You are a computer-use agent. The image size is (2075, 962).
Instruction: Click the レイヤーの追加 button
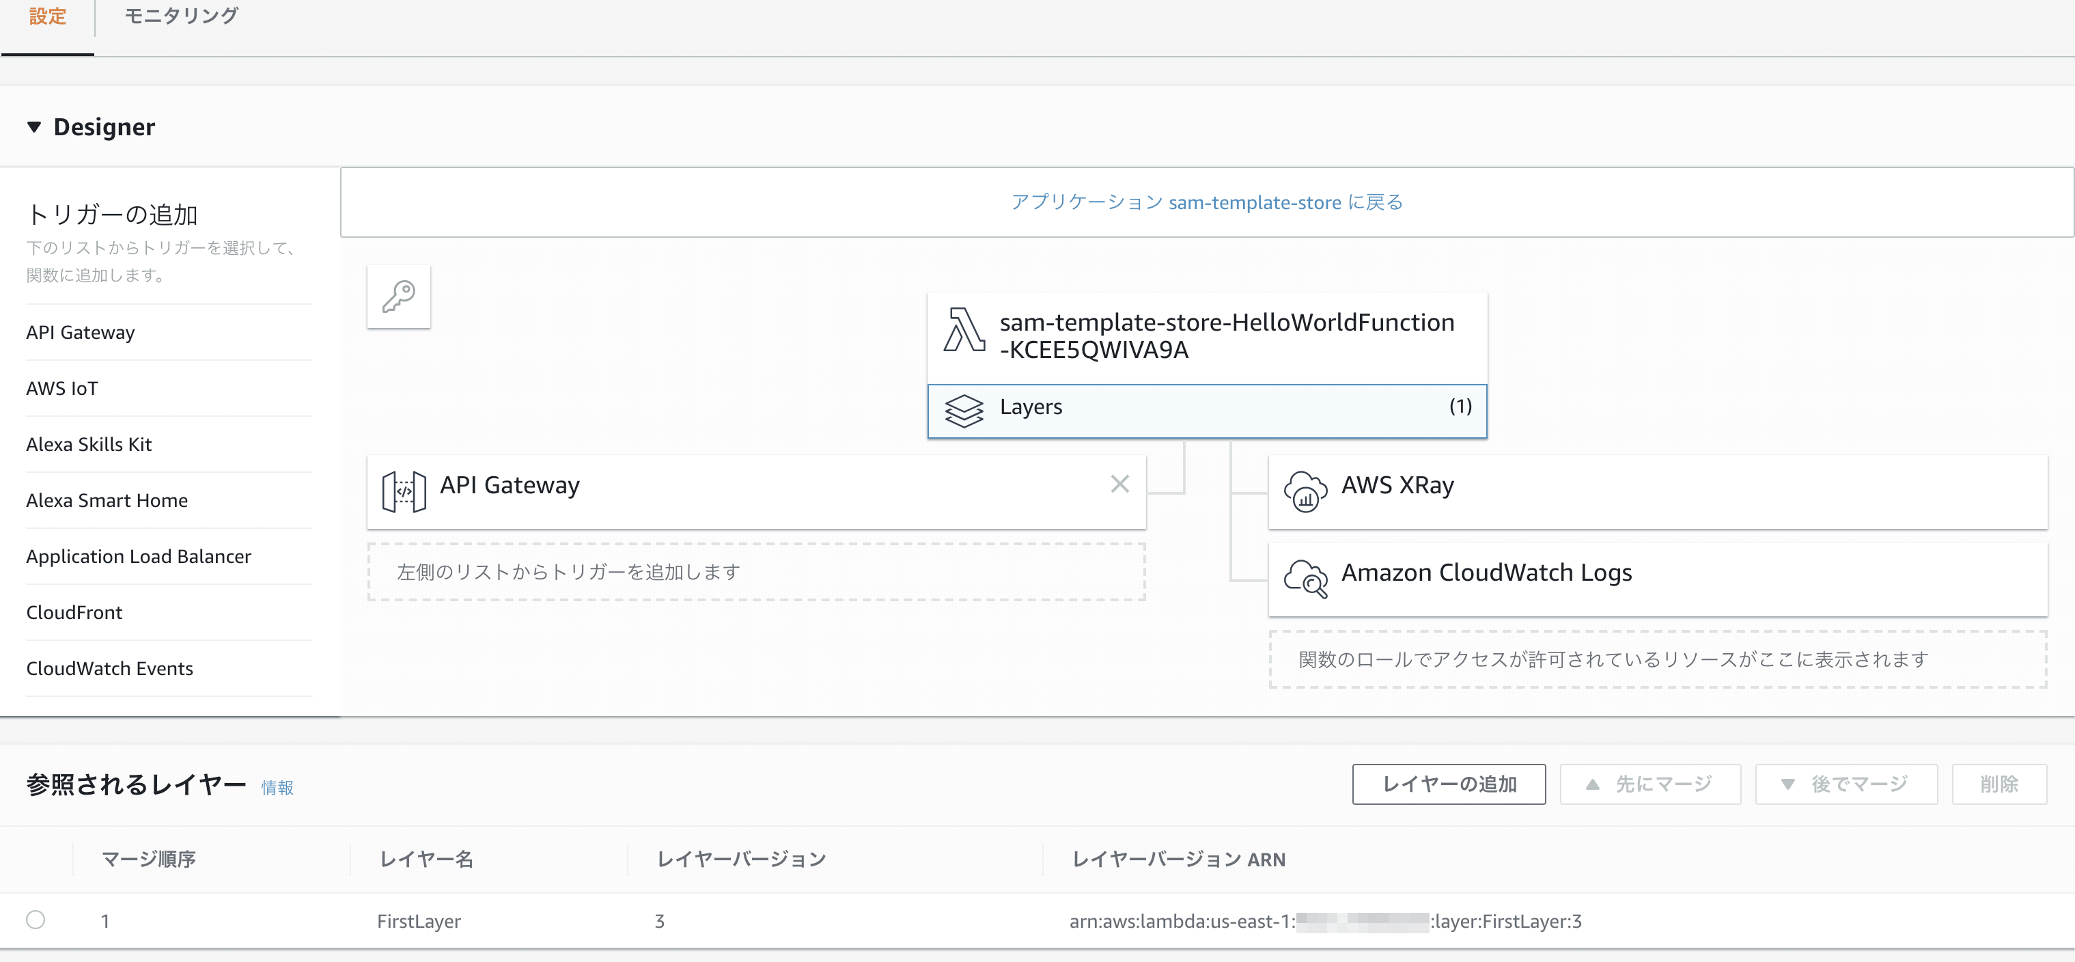click(x=1448, y=783)
